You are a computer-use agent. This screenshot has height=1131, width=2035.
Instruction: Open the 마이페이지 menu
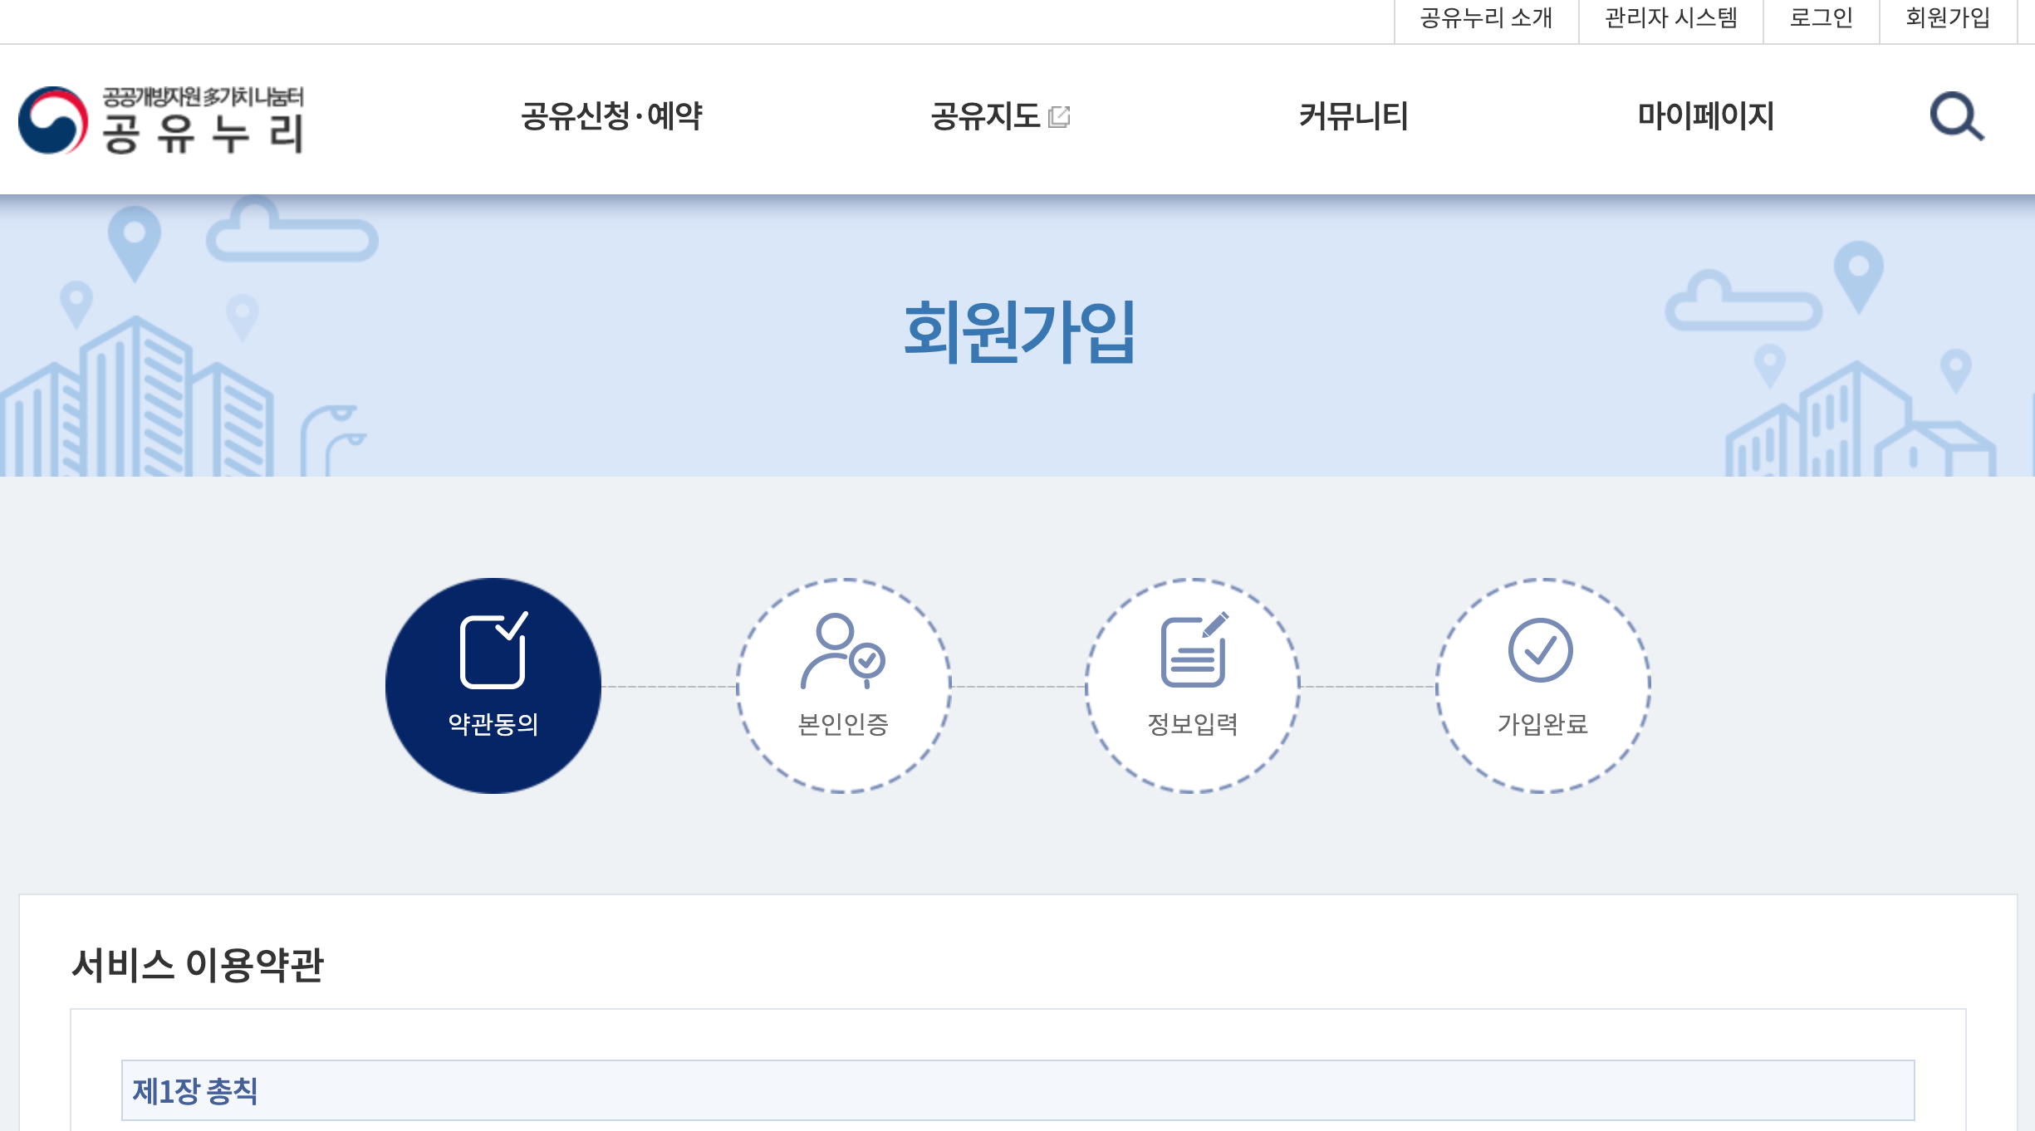pos(1705,116)
